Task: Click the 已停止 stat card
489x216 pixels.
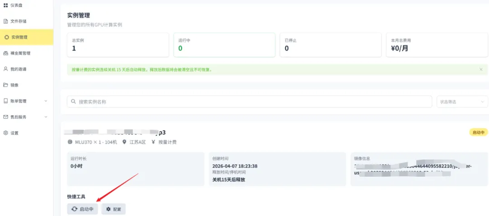Action: coord(331,45)
